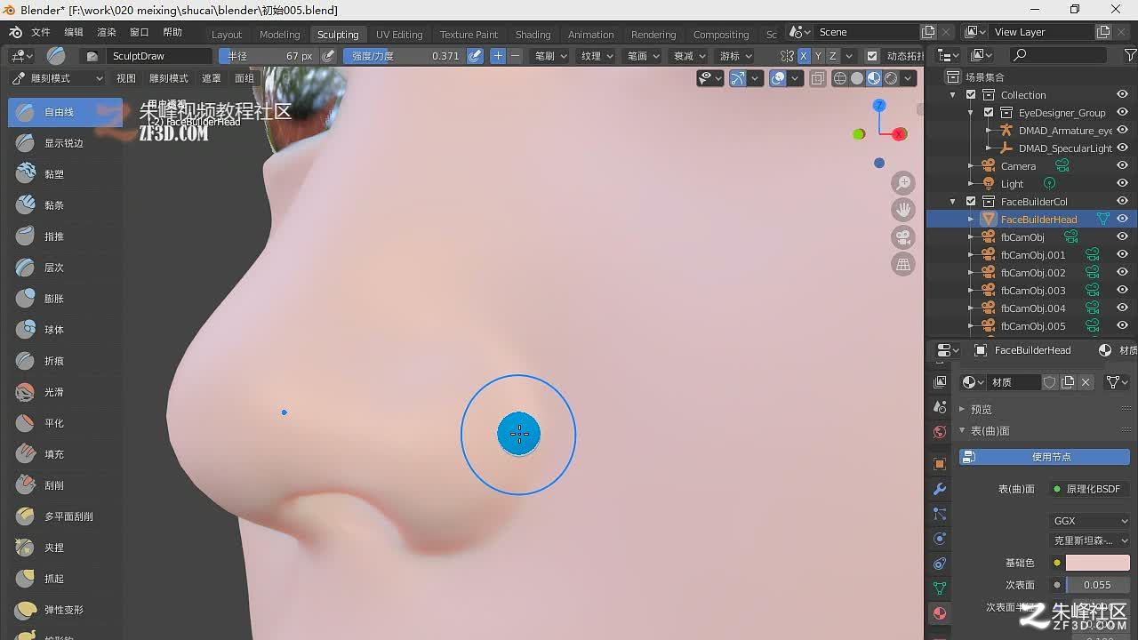1138x640 pixels.
Task: Click the viewport zoom magnifier gizmo
Action: pyautogui.click(x=903, y=183)
